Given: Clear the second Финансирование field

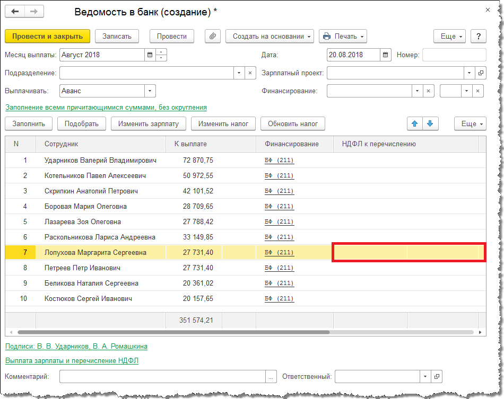Looking at the screenshot, I should coord(477,91).
